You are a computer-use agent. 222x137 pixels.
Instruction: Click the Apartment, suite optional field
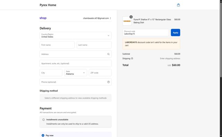[76, 63]
